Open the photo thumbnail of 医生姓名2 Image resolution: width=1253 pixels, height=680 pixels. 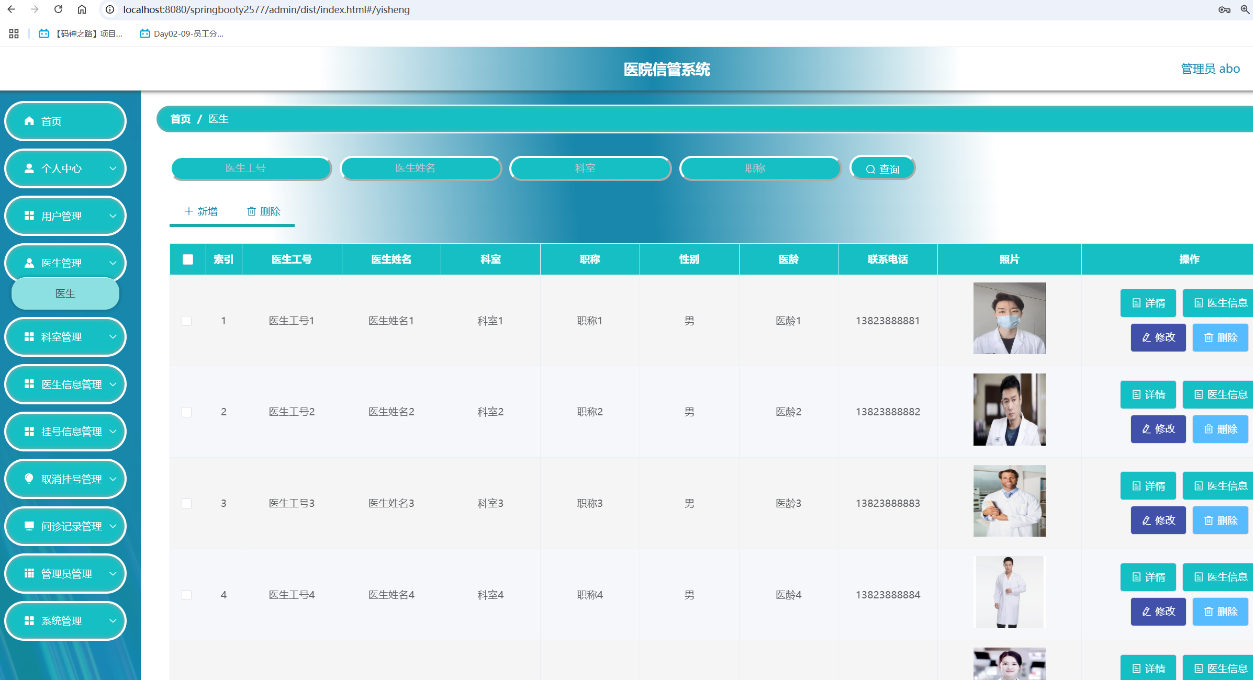[x=1010, y=410]
